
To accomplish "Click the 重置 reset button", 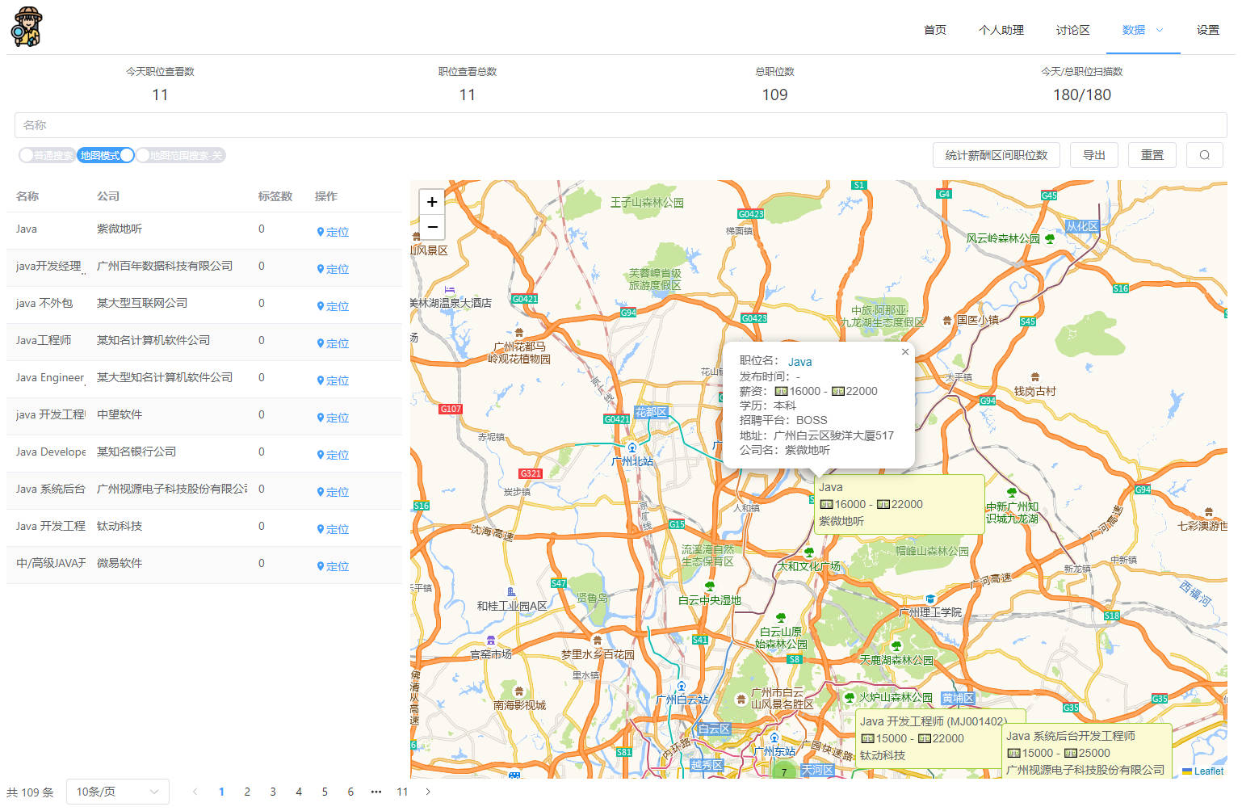I will point(1152,155).
